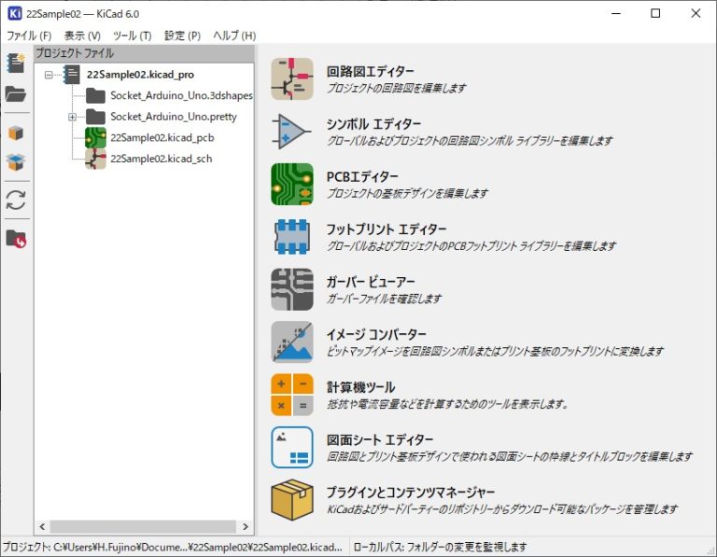This screenshot has width=717, height=557.
Task: Expand the Socket_Arduino_Uno.pretty folder node
Action: coord(72,117)
